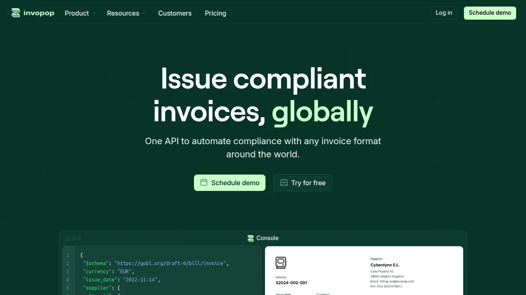Image resolution: width=526 pixels, height=295 pixels.
Task: Click Schedule demo in the top navigation
Action: pos(490,13)
